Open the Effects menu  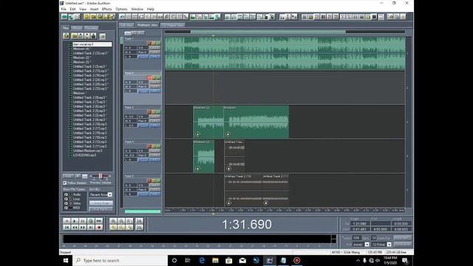(x=106, y=9)
